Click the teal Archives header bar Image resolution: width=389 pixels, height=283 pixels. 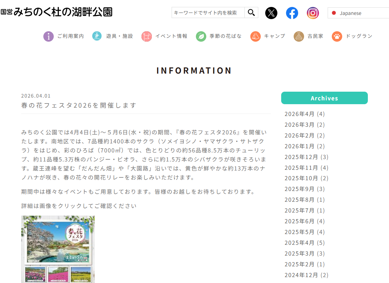324,98
